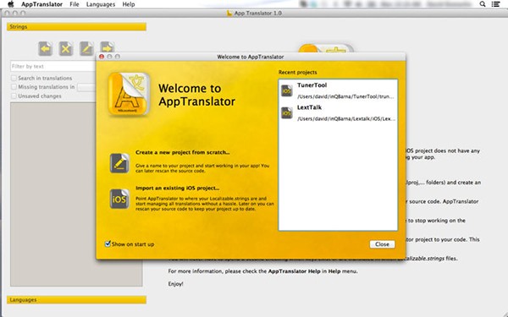
Task: Open the AppTranslator application menu
Action: point(41,4)
